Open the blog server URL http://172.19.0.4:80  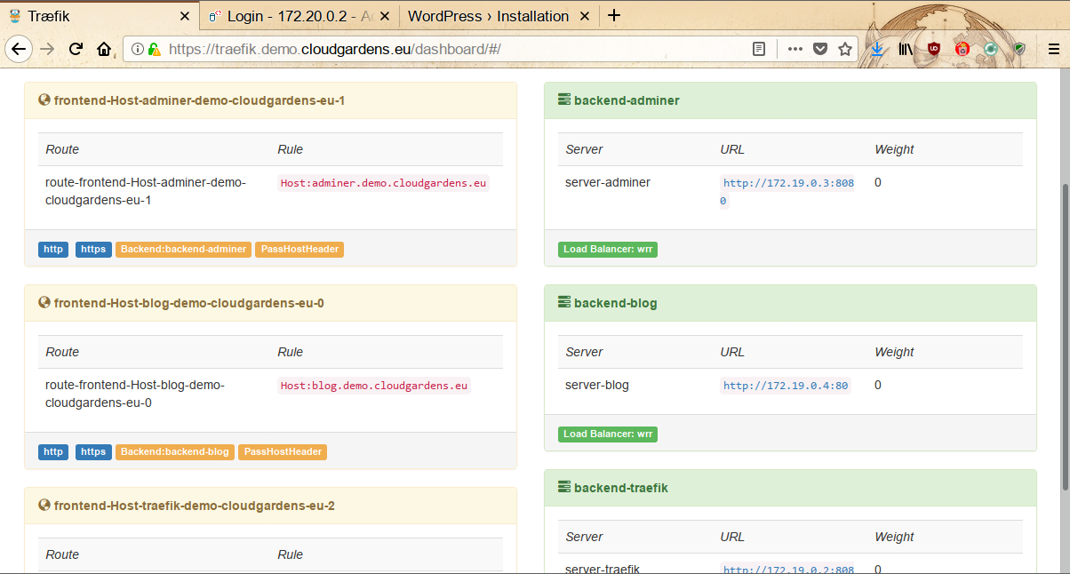tap(786, 386)
